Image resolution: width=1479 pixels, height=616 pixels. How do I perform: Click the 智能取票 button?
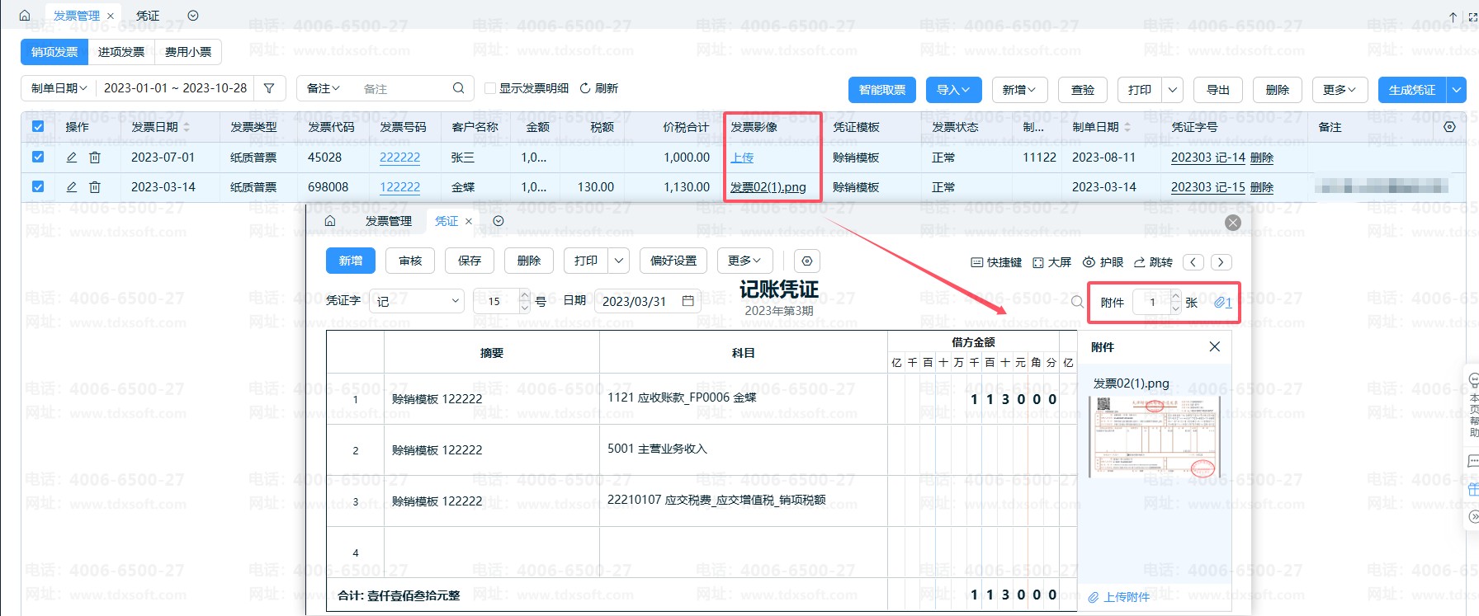882,90
